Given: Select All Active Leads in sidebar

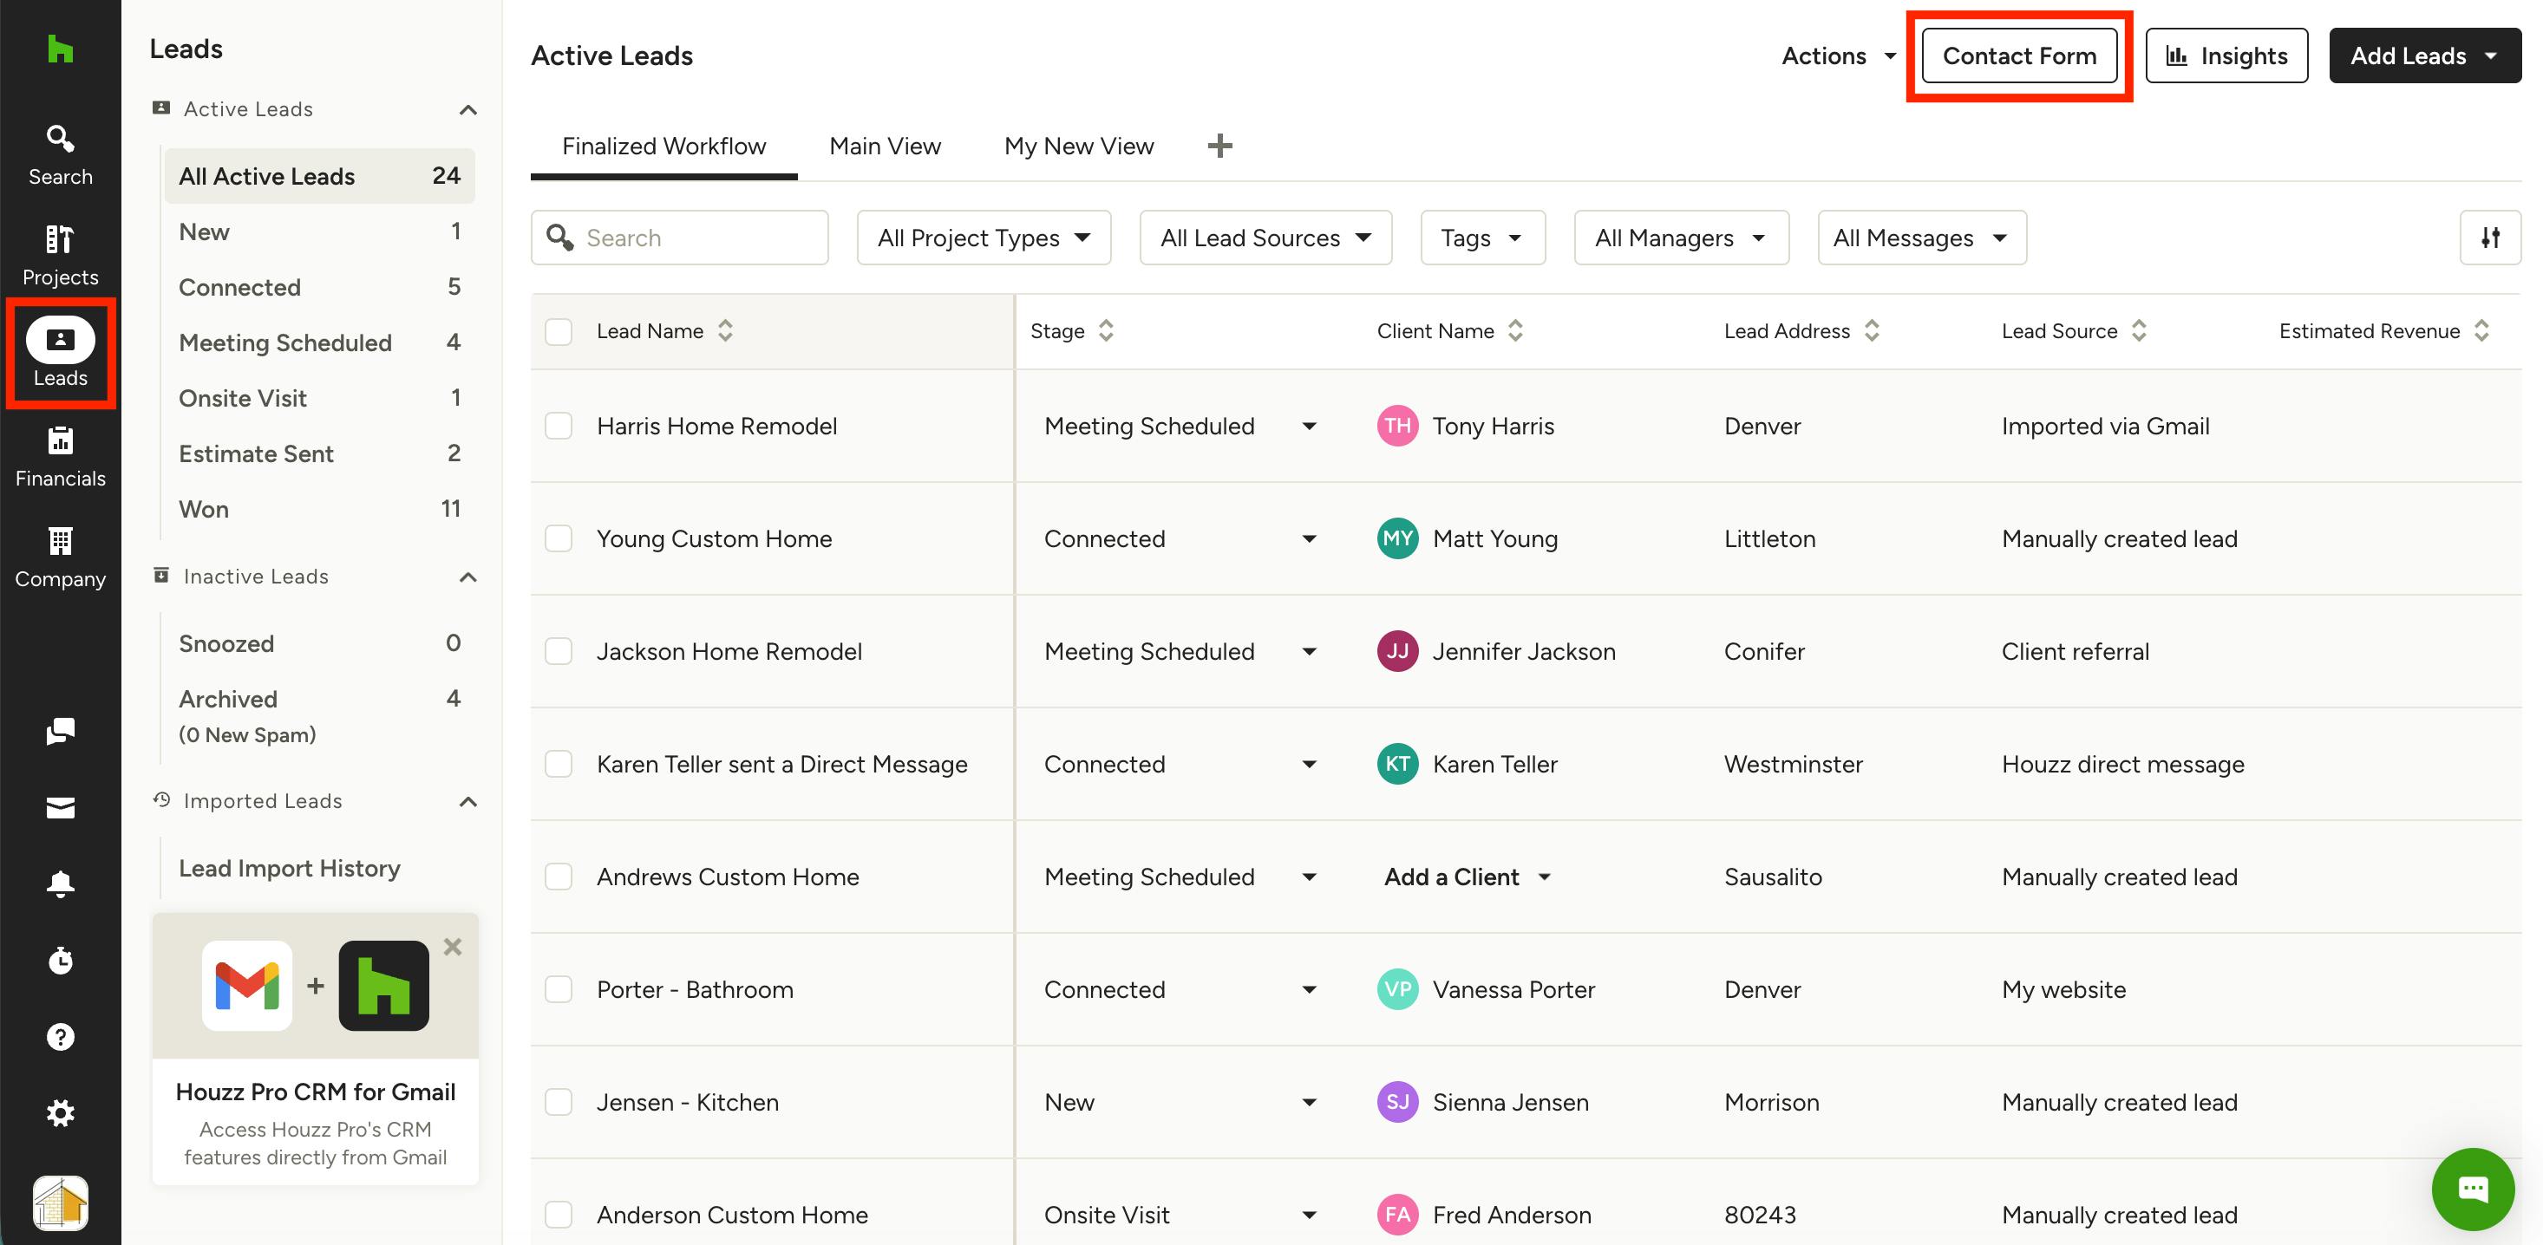Looking at the screenshot, I should 320,177.
